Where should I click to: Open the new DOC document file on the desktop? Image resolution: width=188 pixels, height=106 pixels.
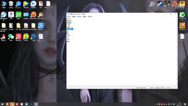[x=41, y=38]
